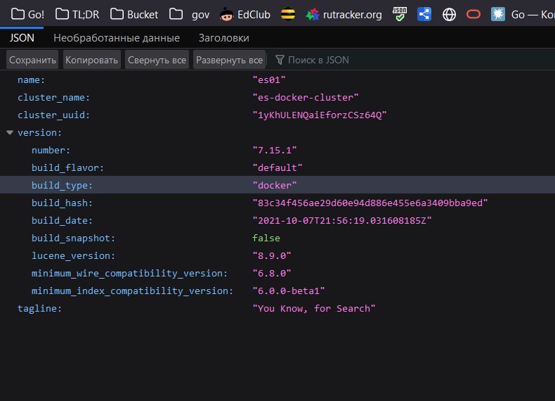Image resolution: width=555 pixels, height=401 pixels.
Task: Open the rutracker.org bookmark
Action: [344, 14]
